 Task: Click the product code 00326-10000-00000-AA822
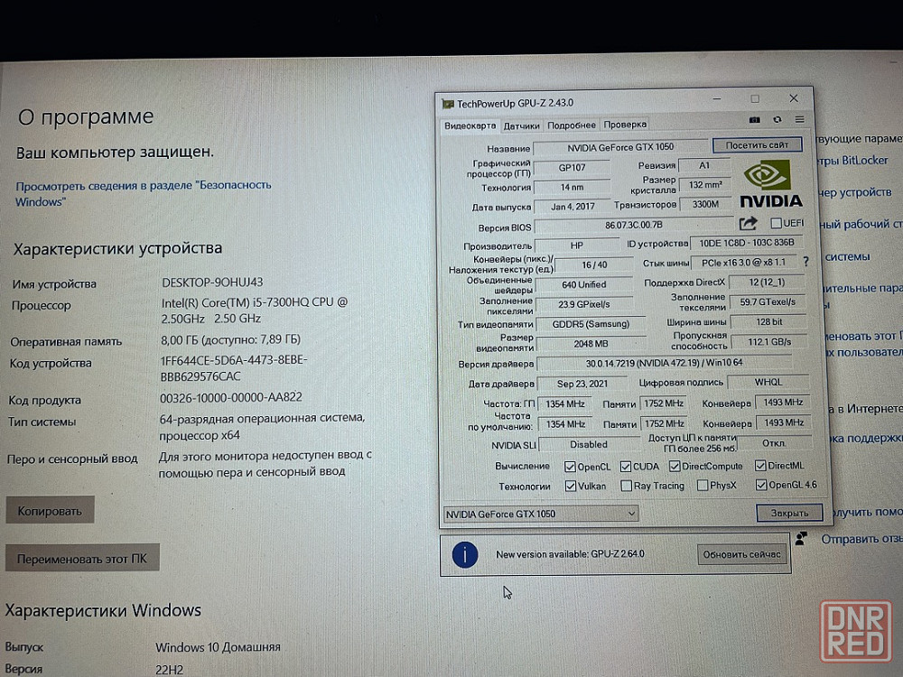click(x=231, y=398)
